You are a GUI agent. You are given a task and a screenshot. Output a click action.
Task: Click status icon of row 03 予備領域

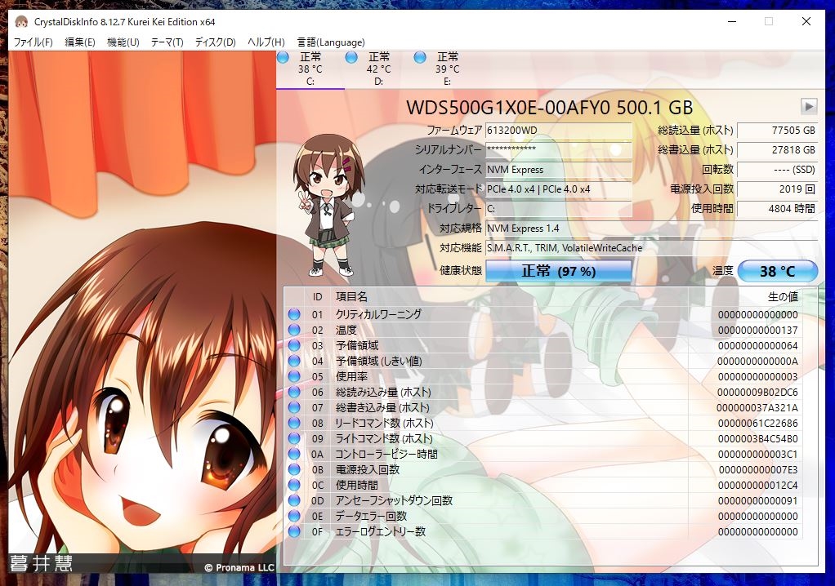click(x=294, y=345)
